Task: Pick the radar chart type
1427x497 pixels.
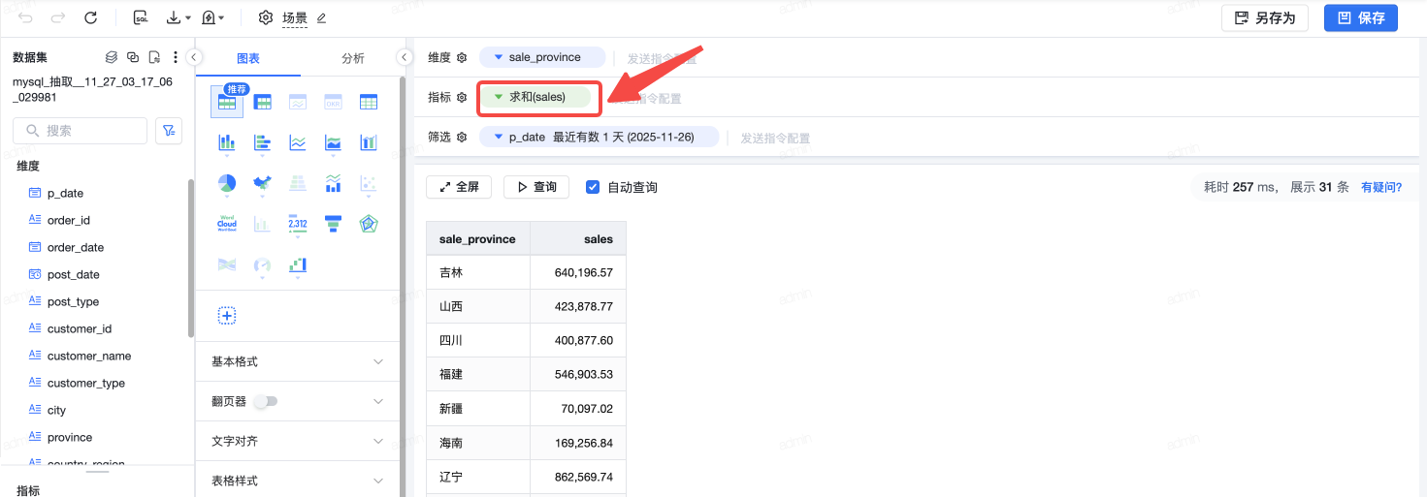Action: [x=368, y=223]
